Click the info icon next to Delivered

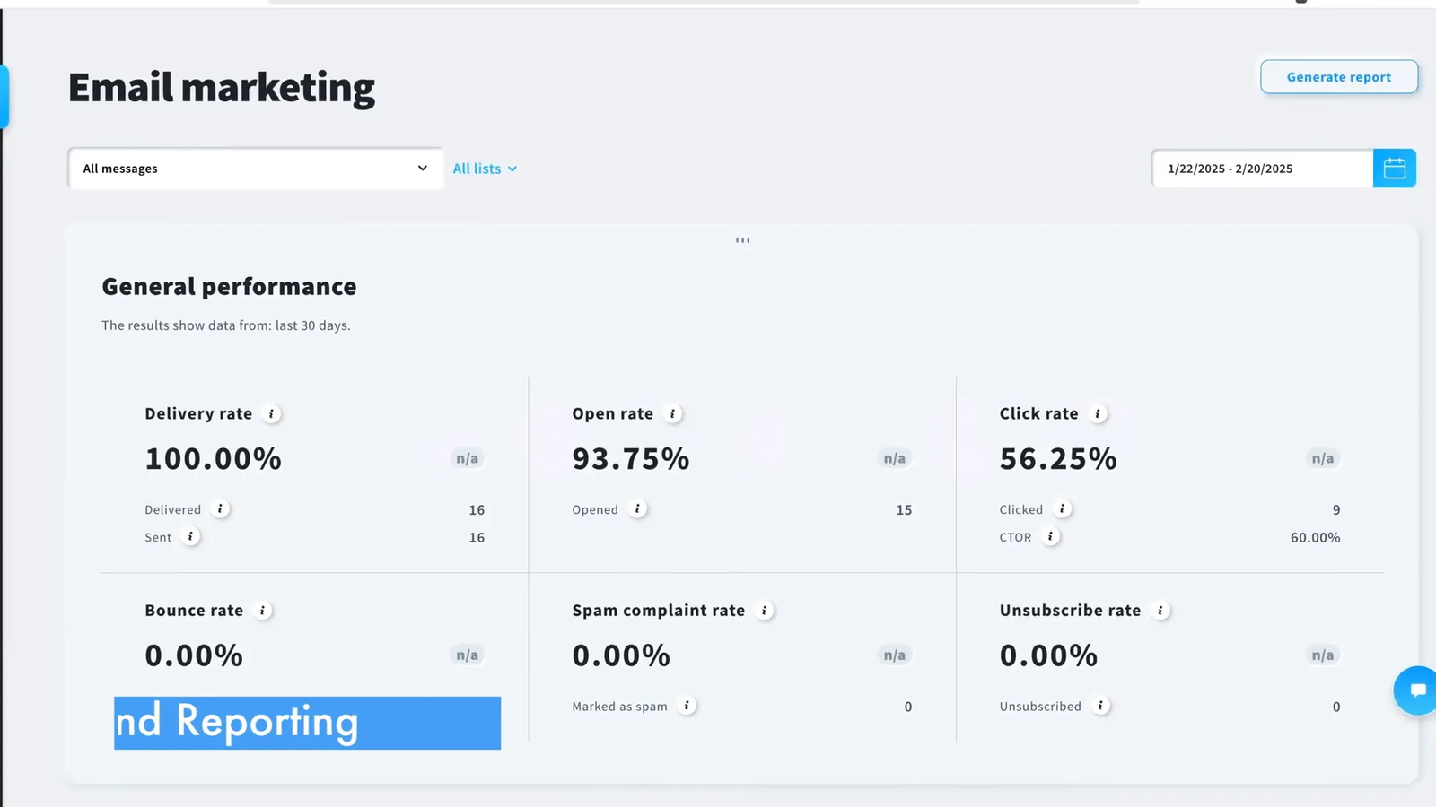[x=220, y=508]
